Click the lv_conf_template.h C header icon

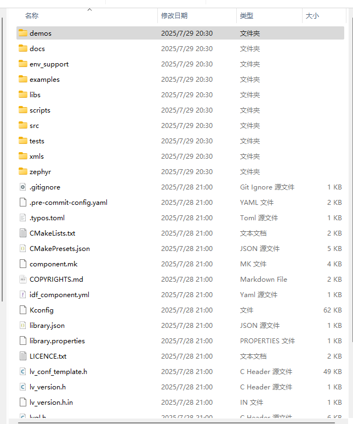click(22, 371)
